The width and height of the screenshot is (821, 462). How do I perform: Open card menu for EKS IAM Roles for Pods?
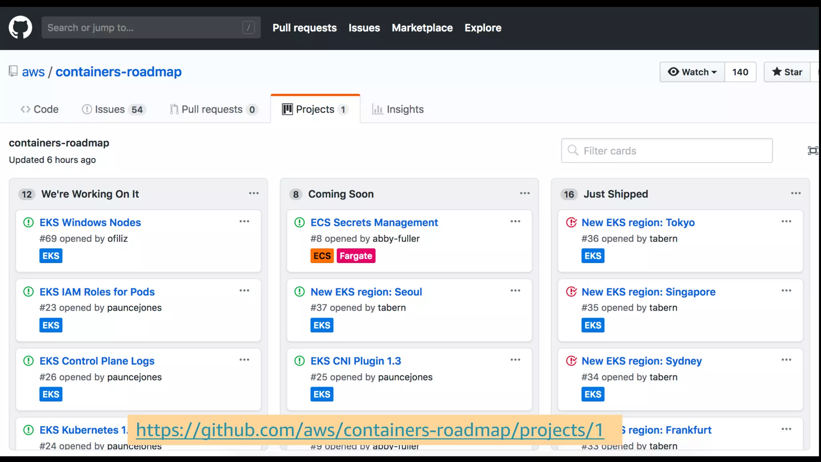click(244, 291)
